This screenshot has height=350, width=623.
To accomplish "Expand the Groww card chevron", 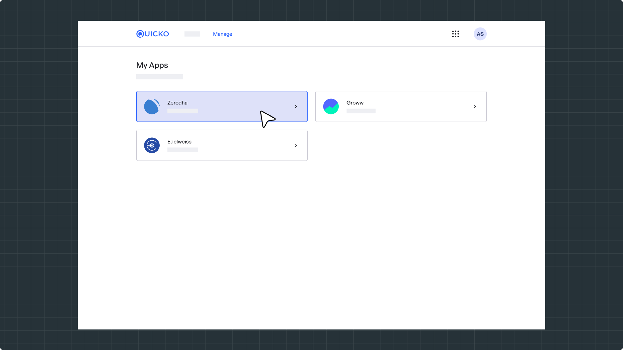I will [475, 107].
